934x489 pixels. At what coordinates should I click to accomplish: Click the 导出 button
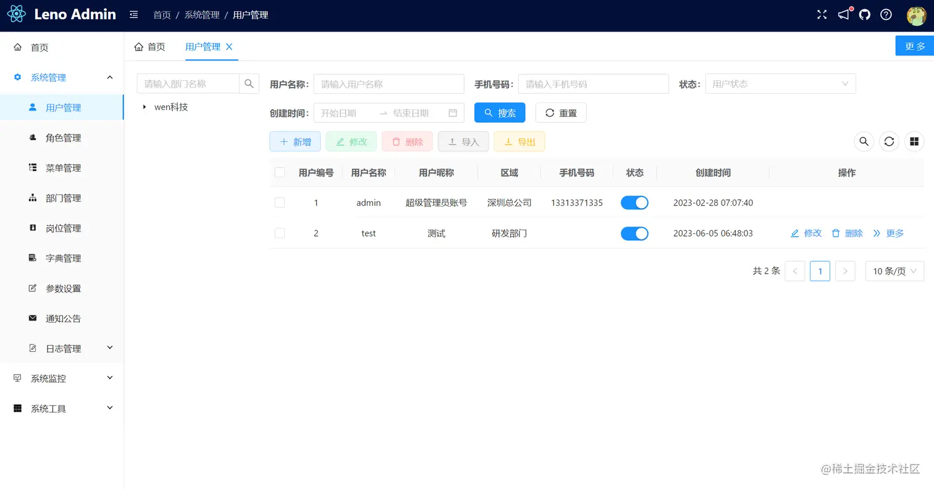(x=520, y=141)
